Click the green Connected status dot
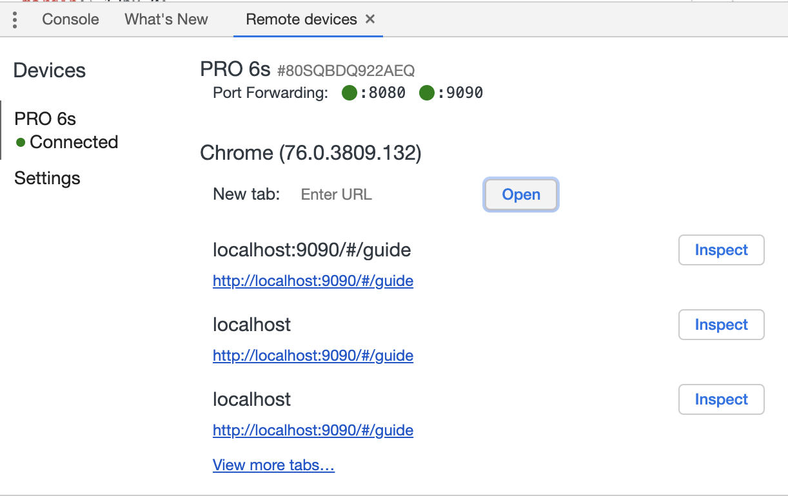Screen dimensions: 788x496 coord(21,142)
